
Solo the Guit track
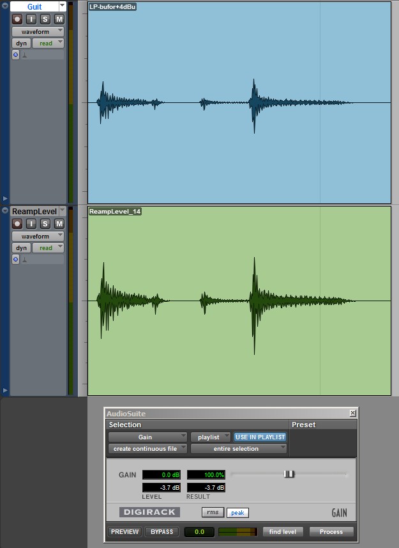(x=45, y=19)
